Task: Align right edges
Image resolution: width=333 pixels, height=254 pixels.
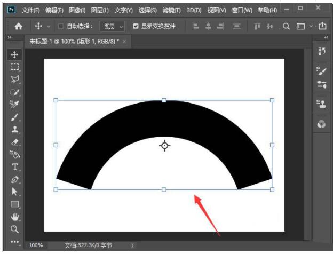Action: (x=220, y=26)
